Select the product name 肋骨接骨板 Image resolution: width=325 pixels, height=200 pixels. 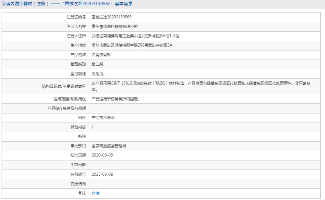[101, 55]
